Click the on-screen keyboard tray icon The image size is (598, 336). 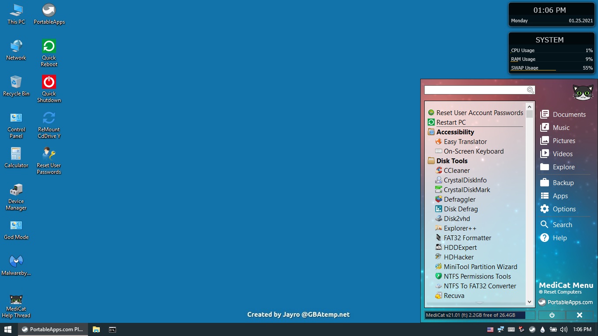511,329
